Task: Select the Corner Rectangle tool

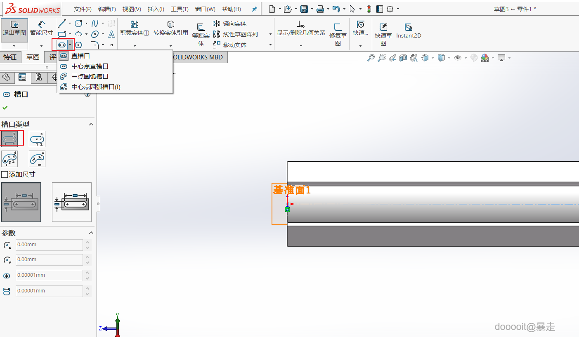Action: click(61, 34)
